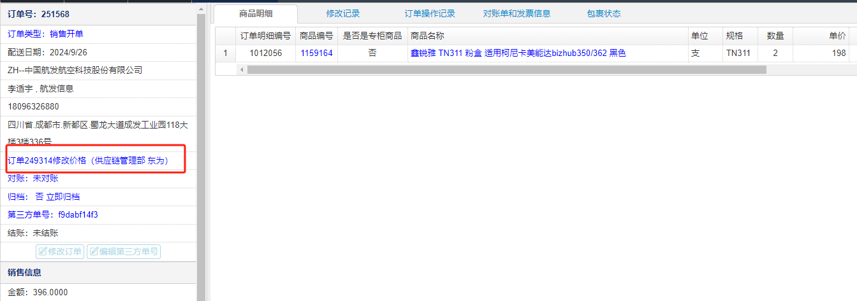
Task: Click the amount 金额：396.0000
Action: pyautogui.click(x=38, y=293)
